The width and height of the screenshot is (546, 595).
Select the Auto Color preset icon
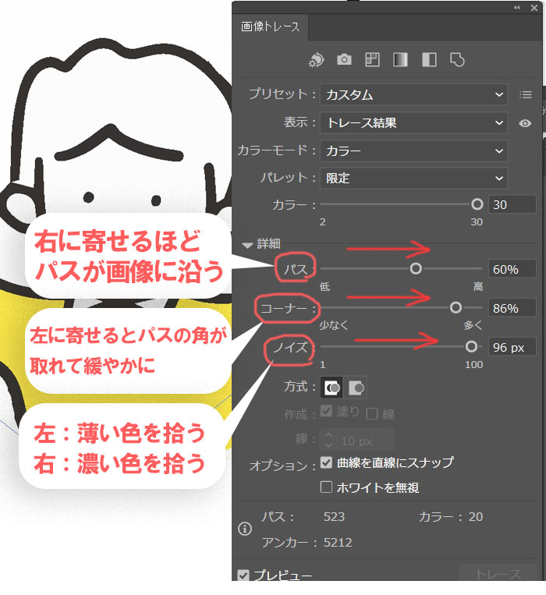(316, 60)
